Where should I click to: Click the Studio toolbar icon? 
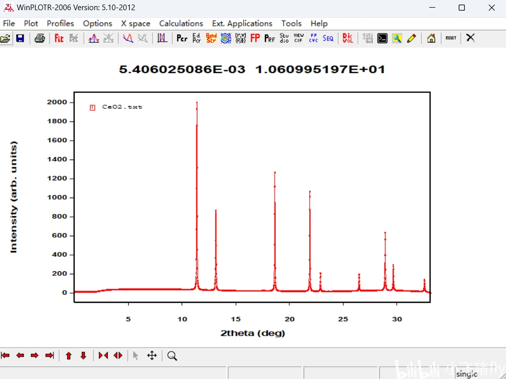tap(284, 38)
